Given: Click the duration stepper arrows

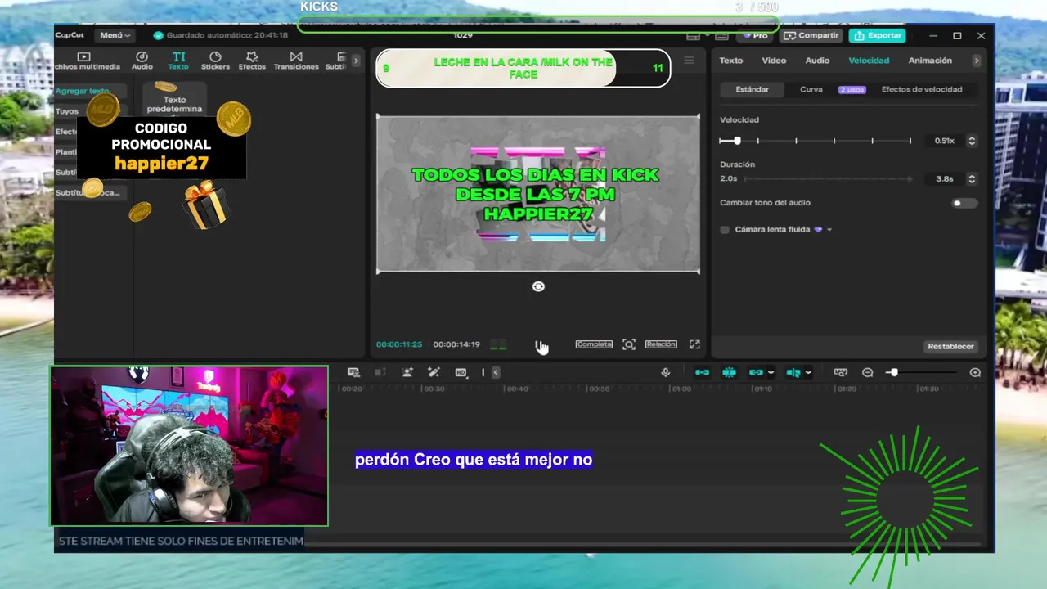Looking at the screenshot, I should pos(972,179).
